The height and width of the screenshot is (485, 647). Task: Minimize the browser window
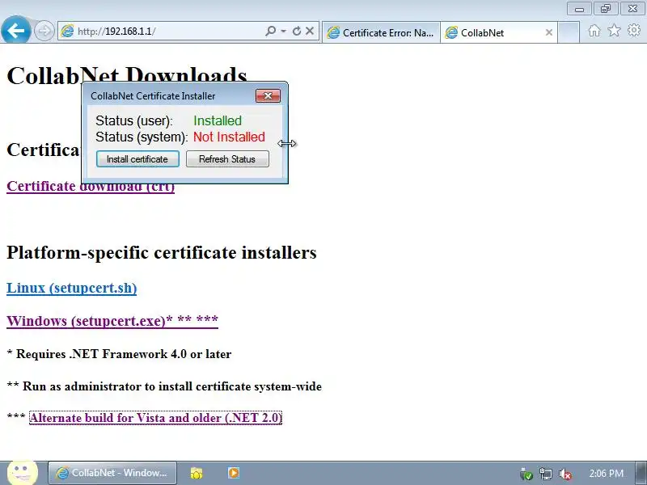(x=579, y=9)
